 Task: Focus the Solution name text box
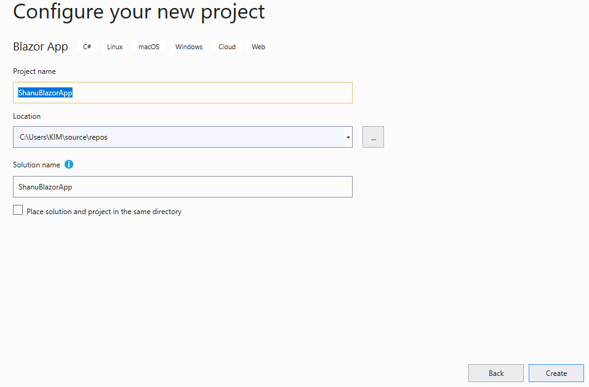[183, 187]
